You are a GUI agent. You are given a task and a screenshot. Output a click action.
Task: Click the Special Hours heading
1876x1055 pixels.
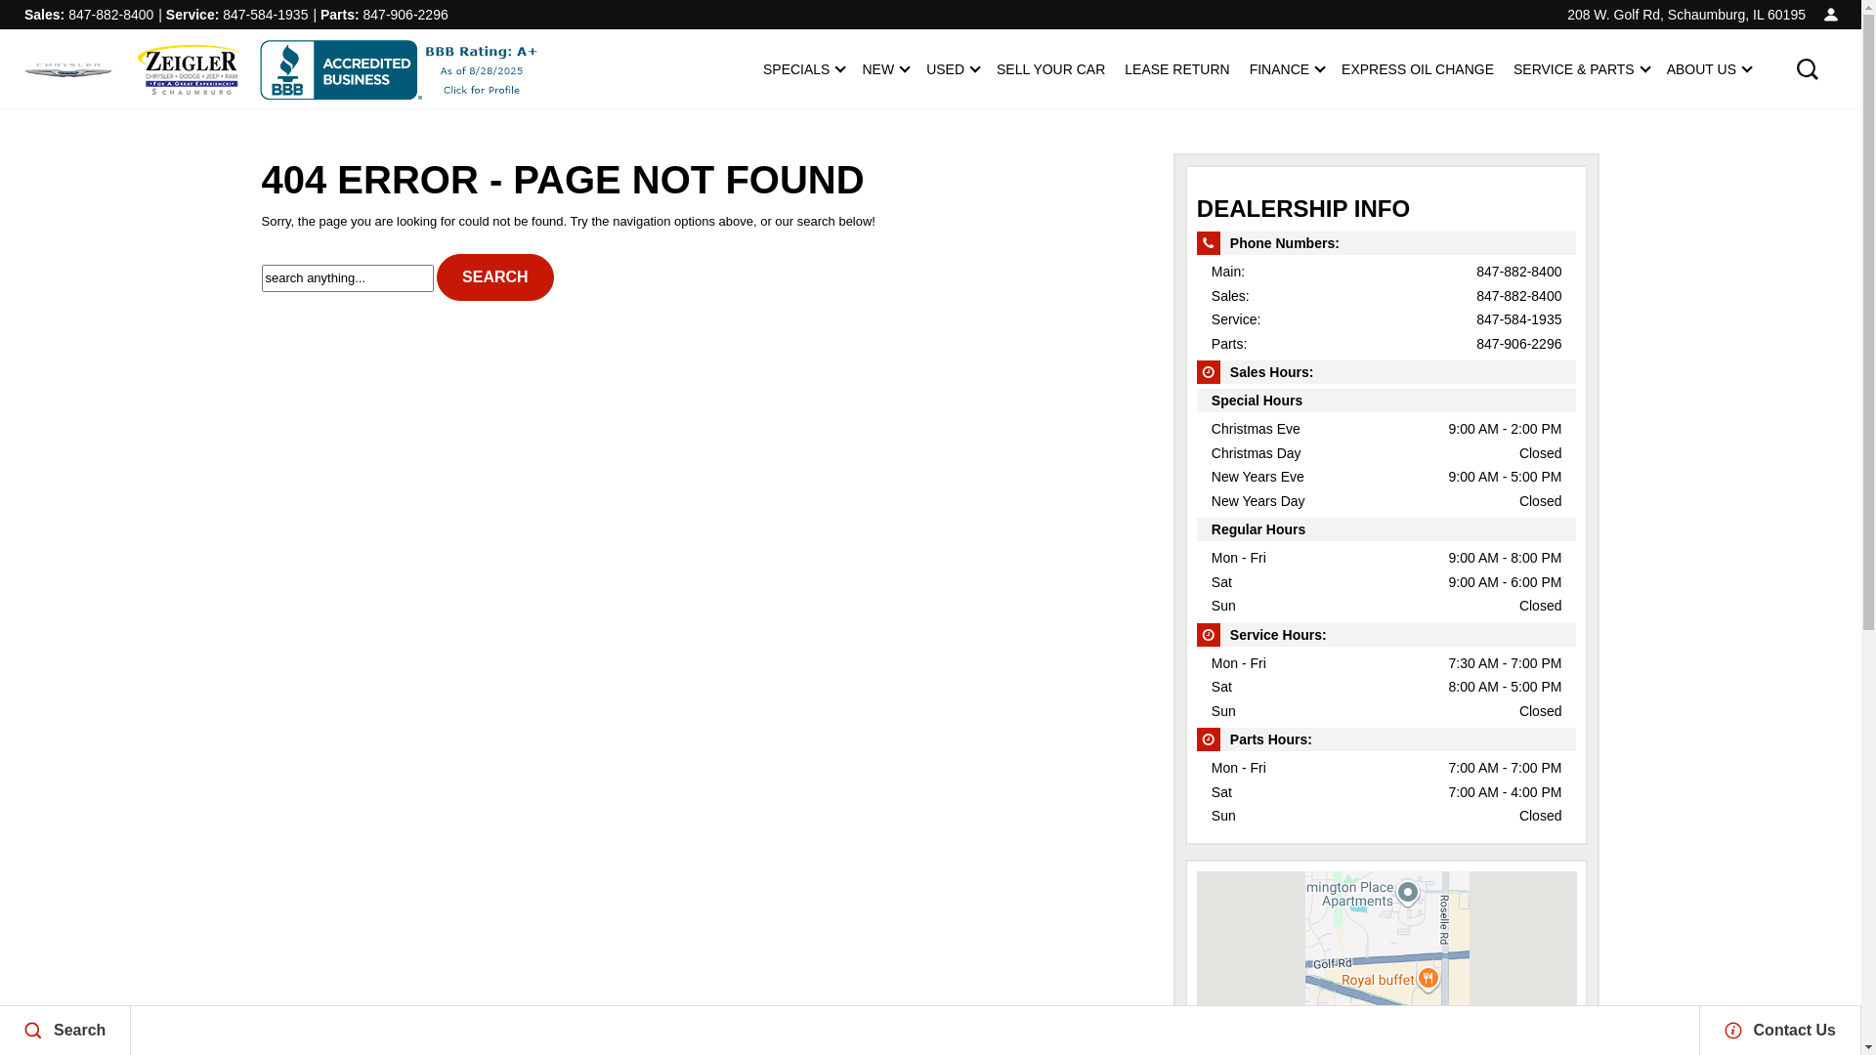(1257, 401)
